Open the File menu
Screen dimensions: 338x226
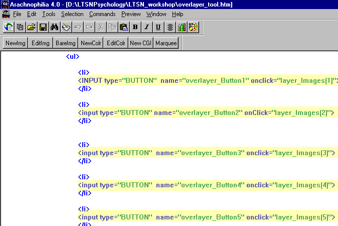(x=17, y=14)
